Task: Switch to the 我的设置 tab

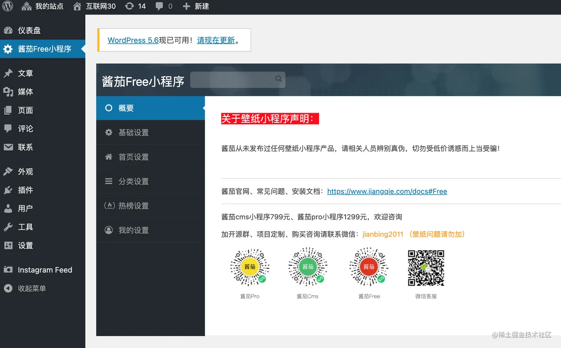Action: click(x=150, y=230)
